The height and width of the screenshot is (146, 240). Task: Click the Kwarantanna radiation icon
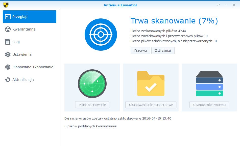point(8,29)
